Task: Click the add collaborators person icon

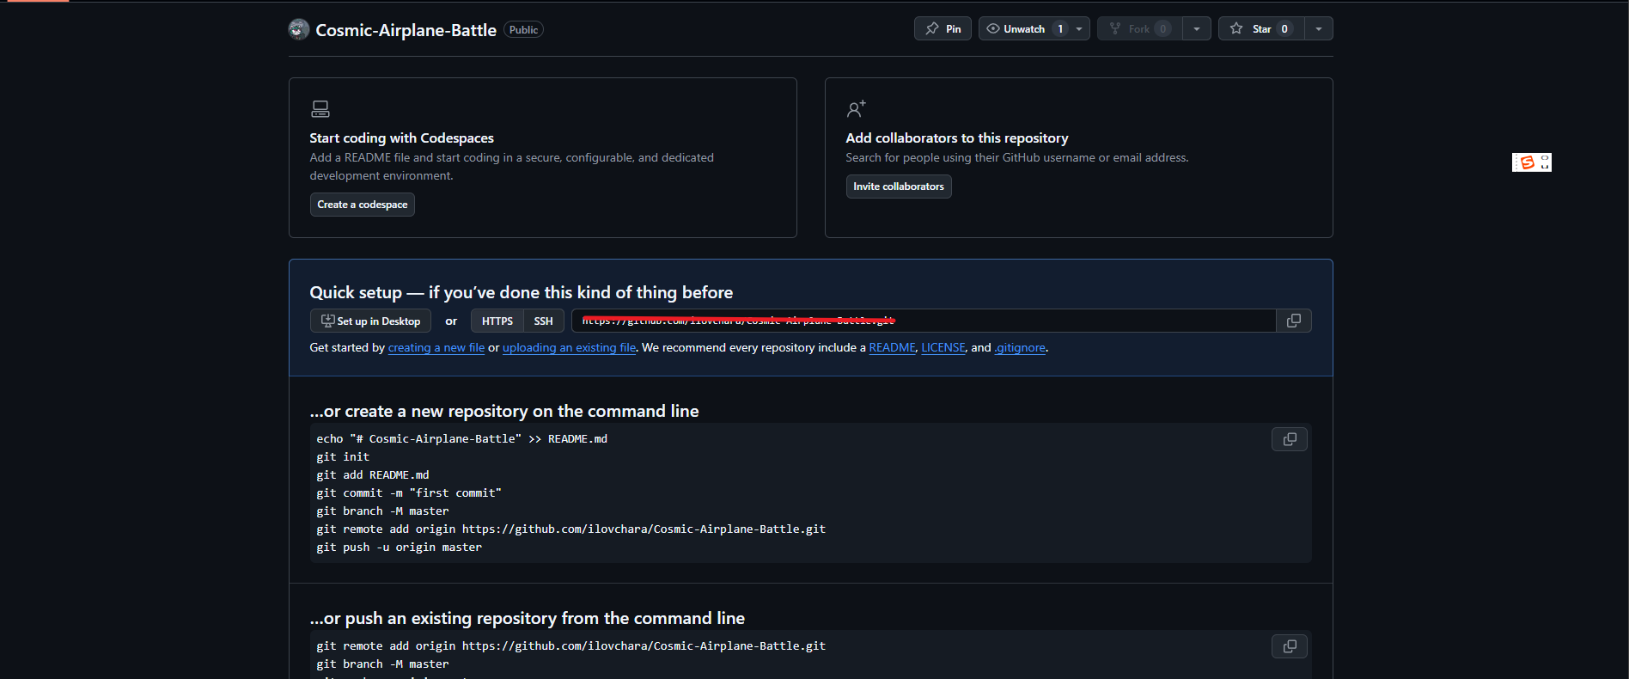Action: pyautogui.click(x=856, y=109)
